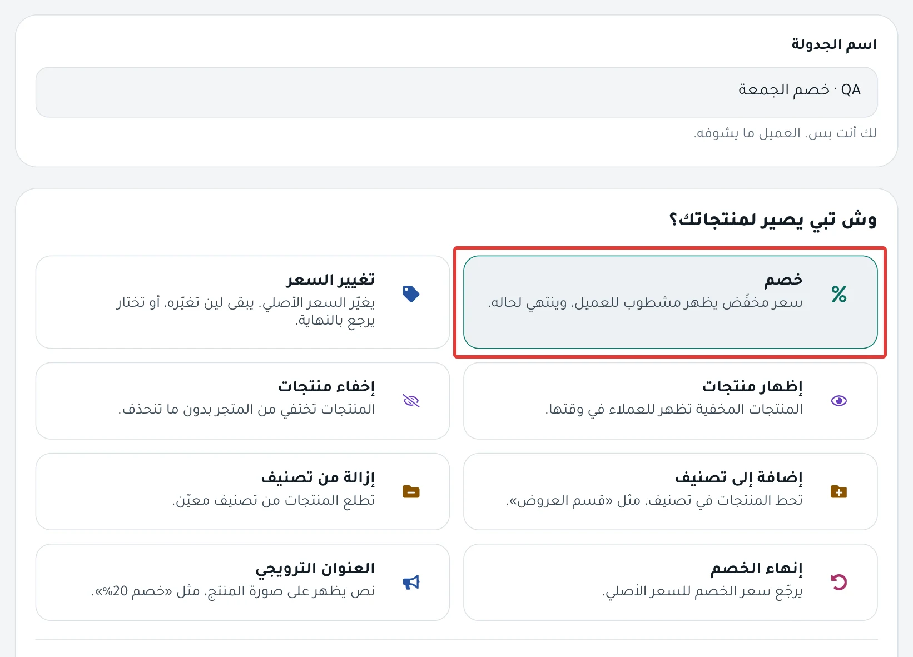Click the اسم الجدولة field label
913x657 pixels.
pyautogui.click(x=834, y=44)
